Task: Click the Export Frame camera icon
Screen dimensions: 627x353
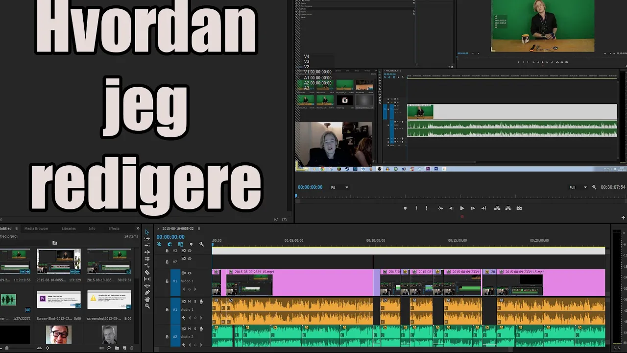Action: point(519,208)
